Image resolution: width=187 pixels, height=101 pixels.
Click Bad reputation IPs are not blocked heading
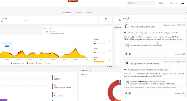(144, 64)
